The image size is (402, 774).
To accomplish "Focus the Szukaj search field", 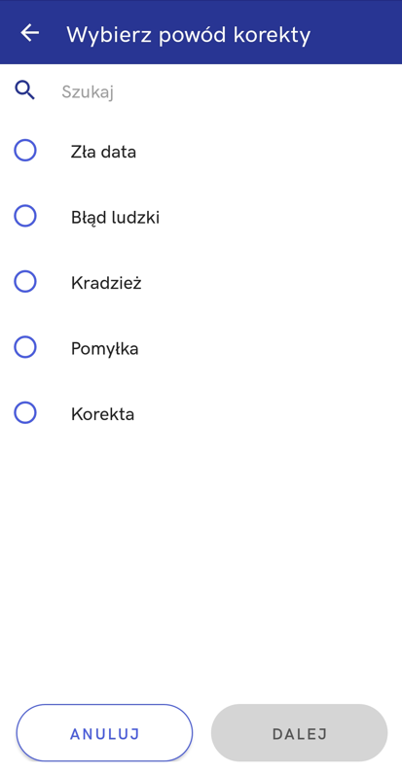I will click(x=217, y=91).
